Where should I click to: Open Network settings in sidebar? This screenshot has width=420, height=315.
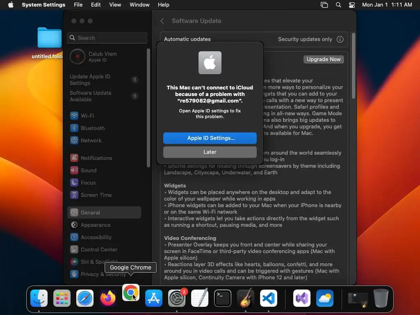tap(105, 140)
